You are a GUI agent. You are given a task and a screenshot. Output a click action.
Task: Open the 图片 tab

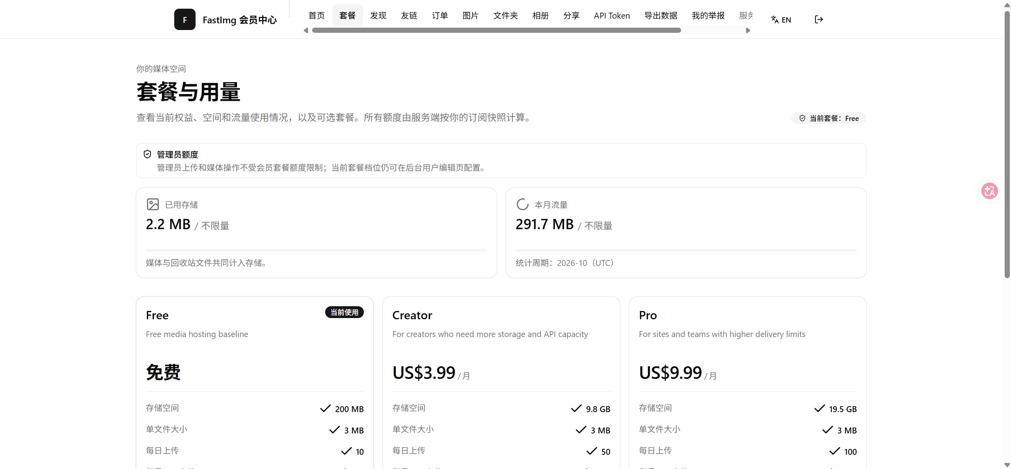[x=470, y=15]
